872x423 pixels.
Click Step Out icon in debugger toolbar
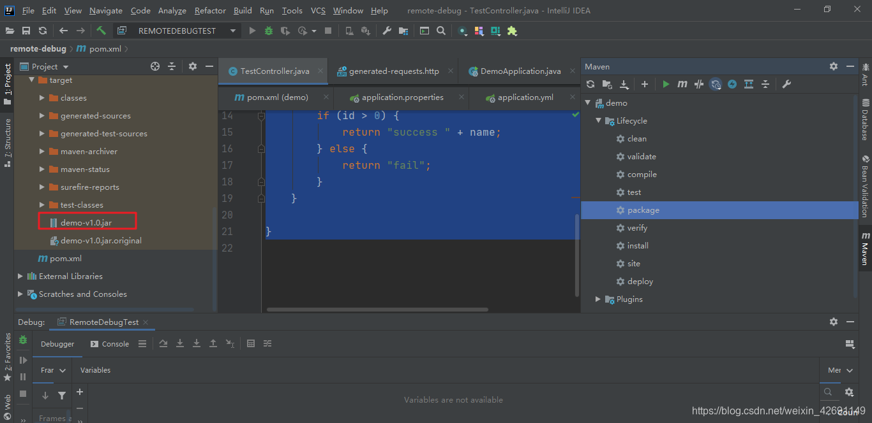[x=213, y=343]
